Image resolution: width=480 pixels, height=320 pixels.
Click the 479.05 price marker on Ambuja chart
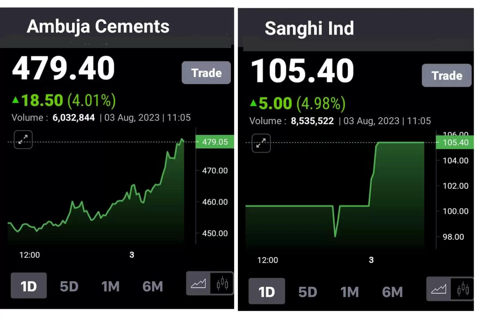[215, 142]
